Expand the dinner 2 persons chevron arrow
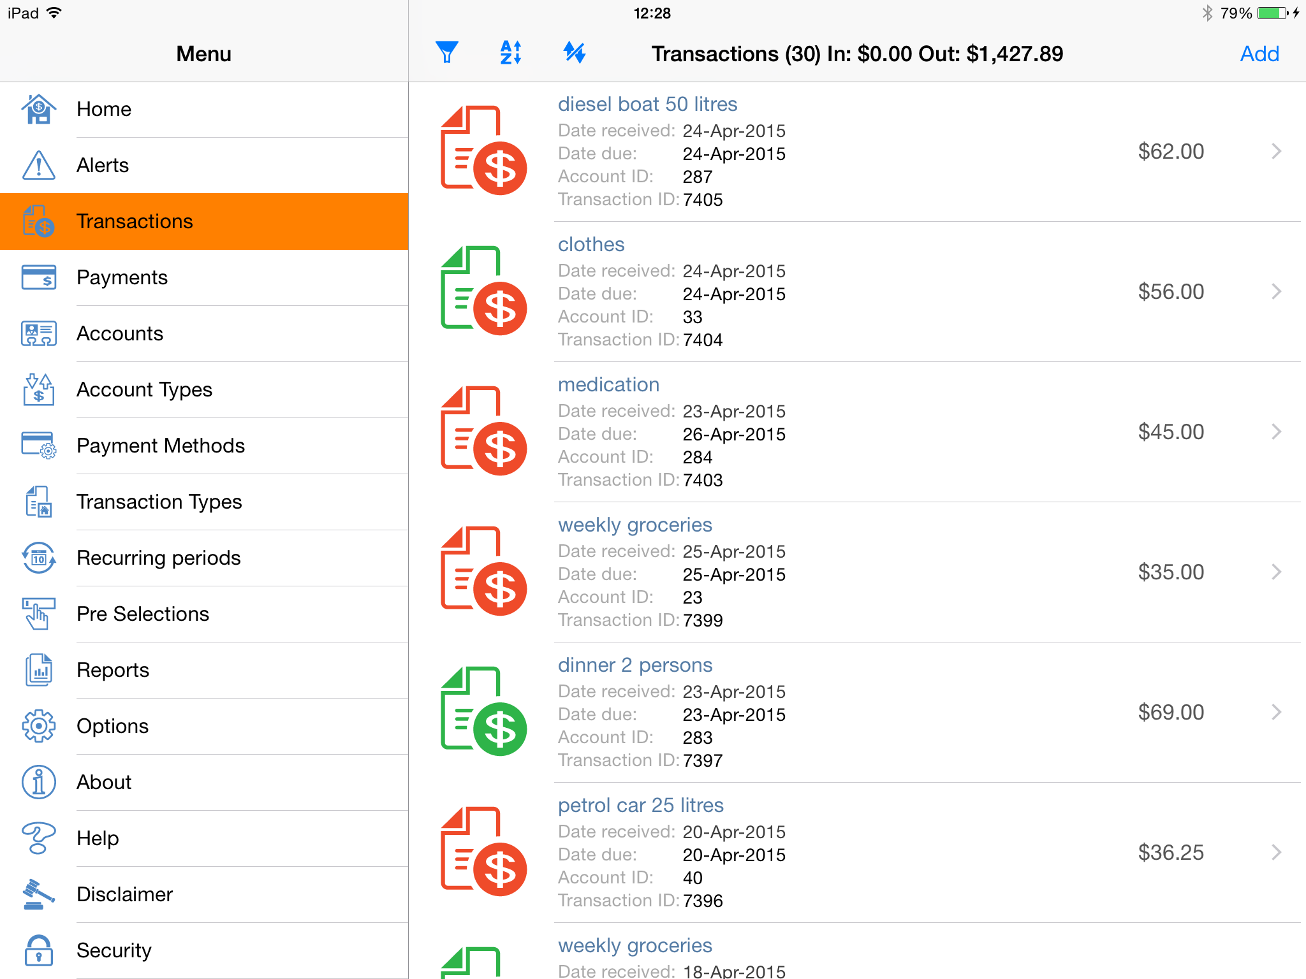Screen dimensions: 1306x979 (1276, 712)
